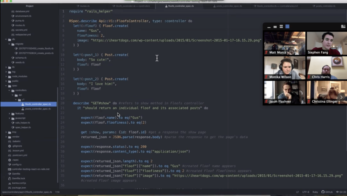Switch to floofs_controller.rb — controllers tab
This screenshot has width=347, height=196.
tap(131, 6)
